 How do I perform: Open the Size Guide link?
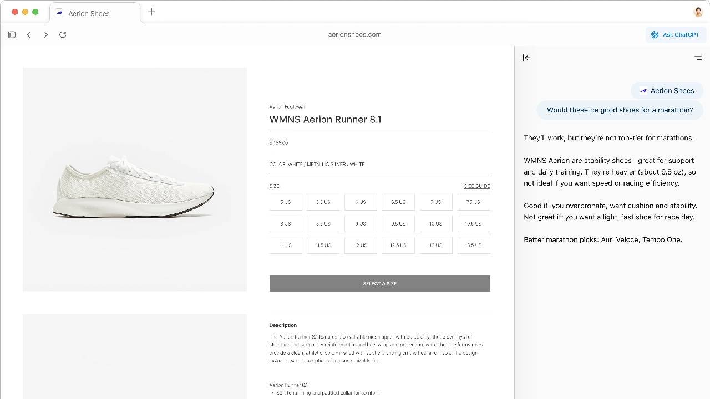[476, 186]
